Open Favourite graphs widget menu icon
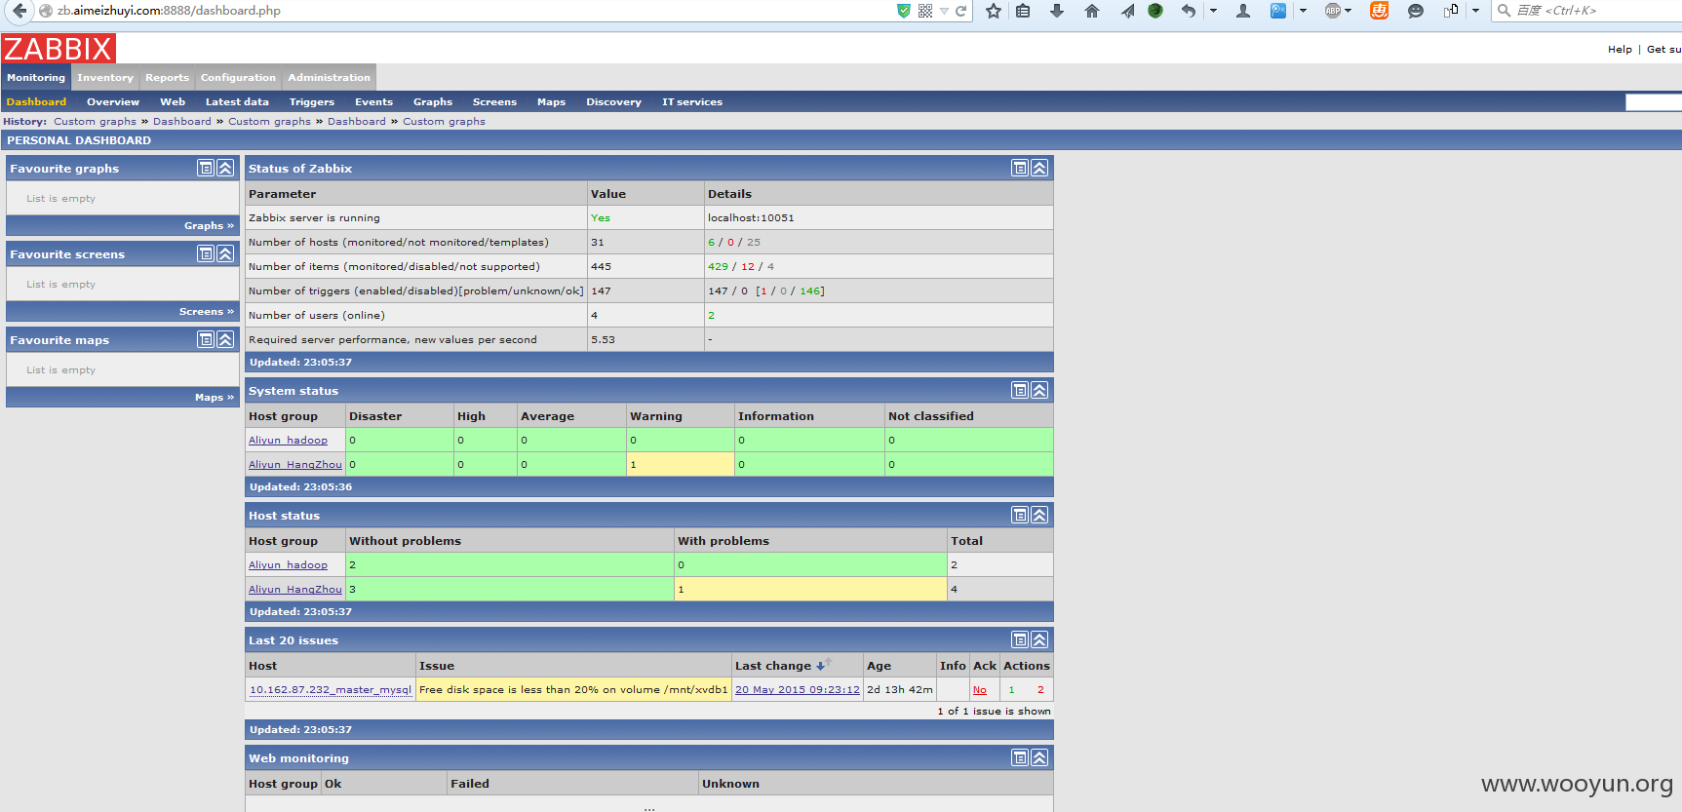Screen dimensions: 1682x812 [x=206, y=168]
